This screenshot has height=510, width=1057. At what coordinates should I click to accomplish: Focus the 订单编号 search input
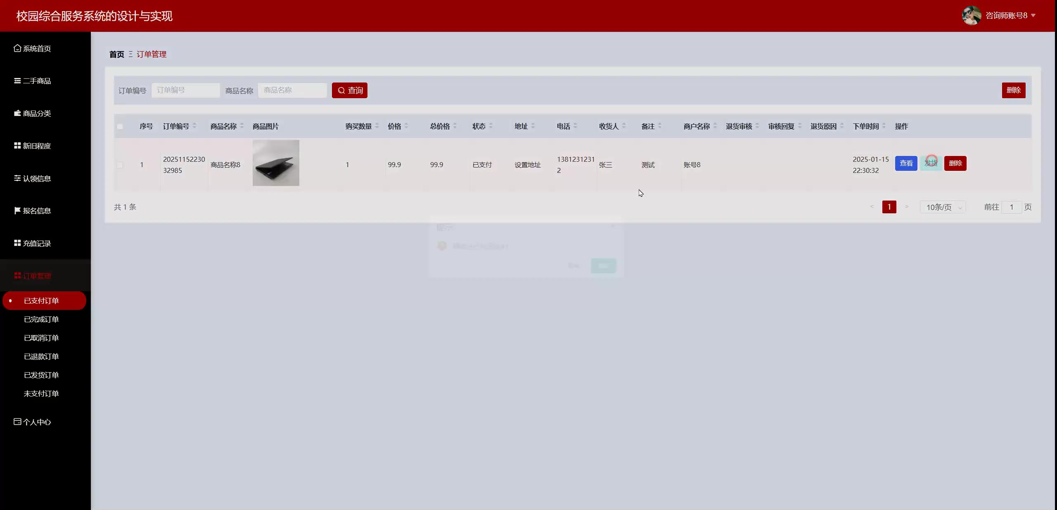click(185, 90)
